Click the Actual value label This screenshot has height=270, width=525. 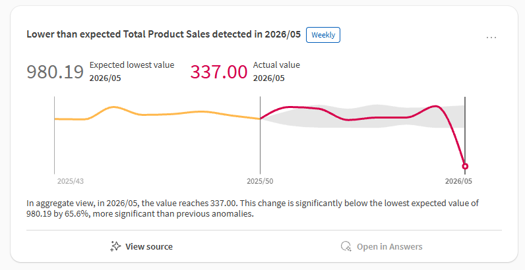click(x=276, y=65)
